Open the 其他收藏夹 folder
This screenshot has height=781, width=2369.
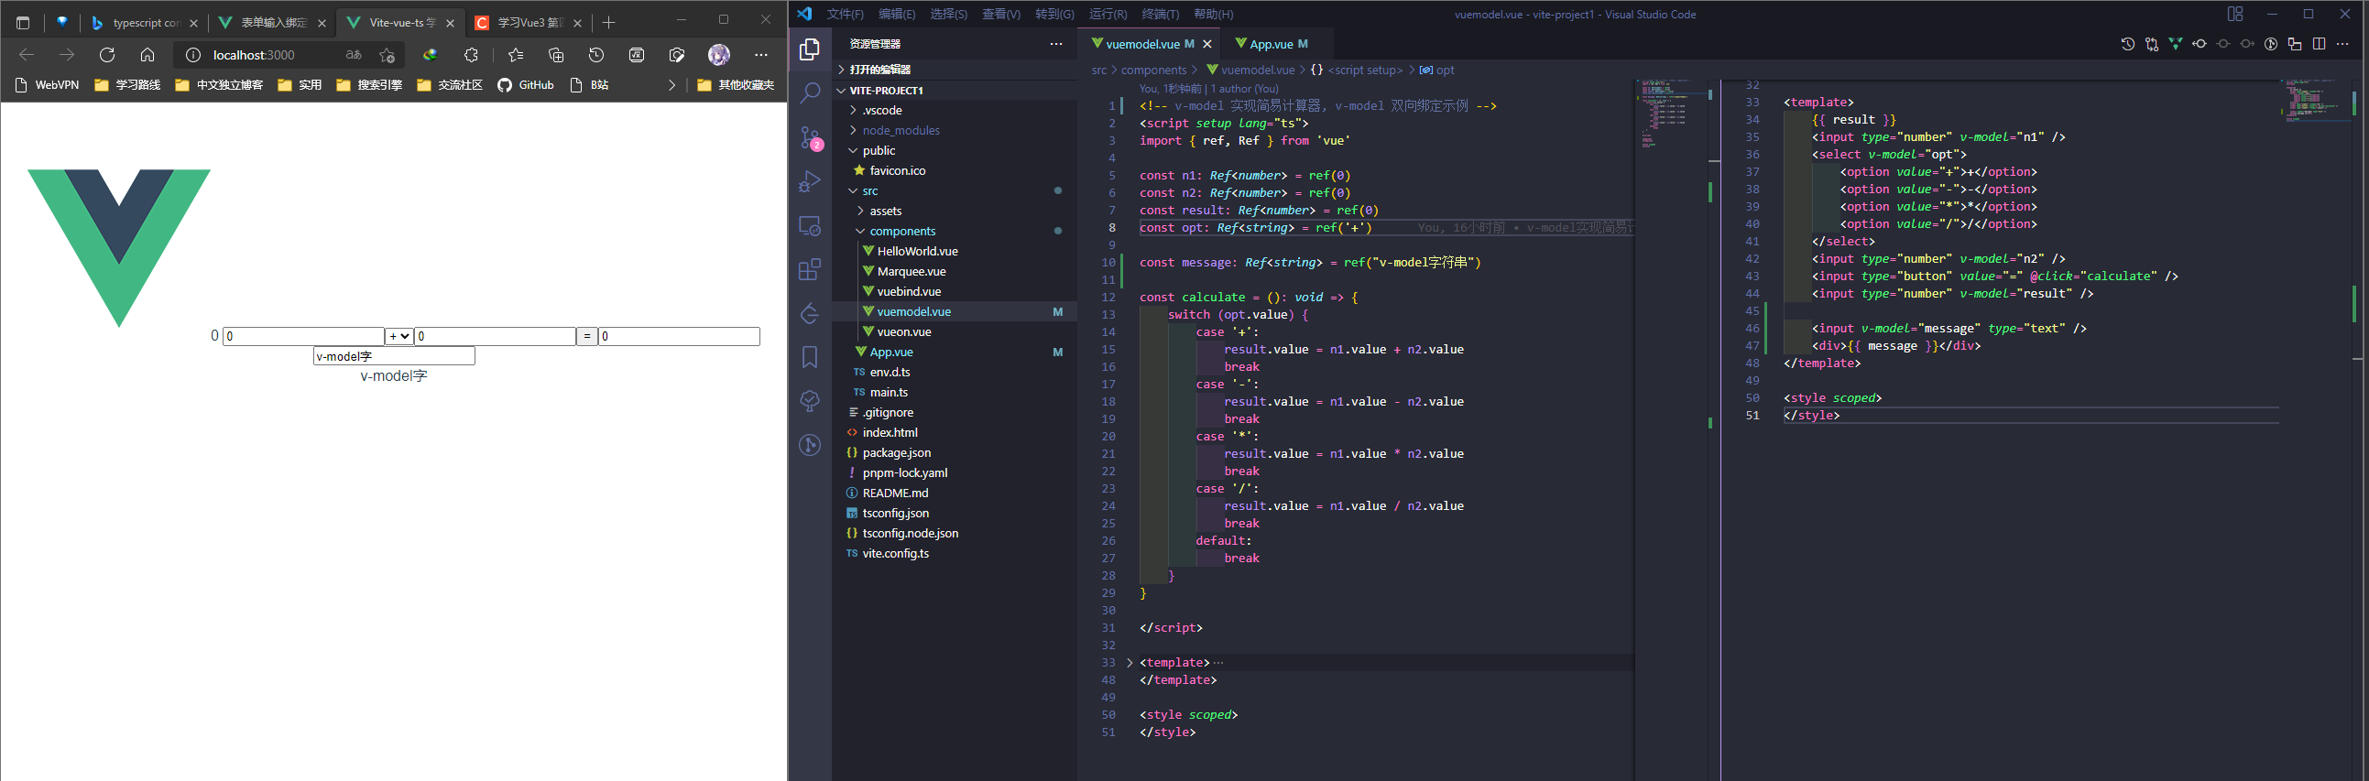pos(736,84)
